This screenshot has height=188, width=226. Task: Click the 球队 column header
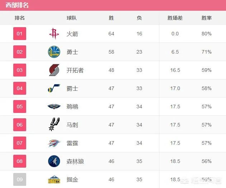72,18
